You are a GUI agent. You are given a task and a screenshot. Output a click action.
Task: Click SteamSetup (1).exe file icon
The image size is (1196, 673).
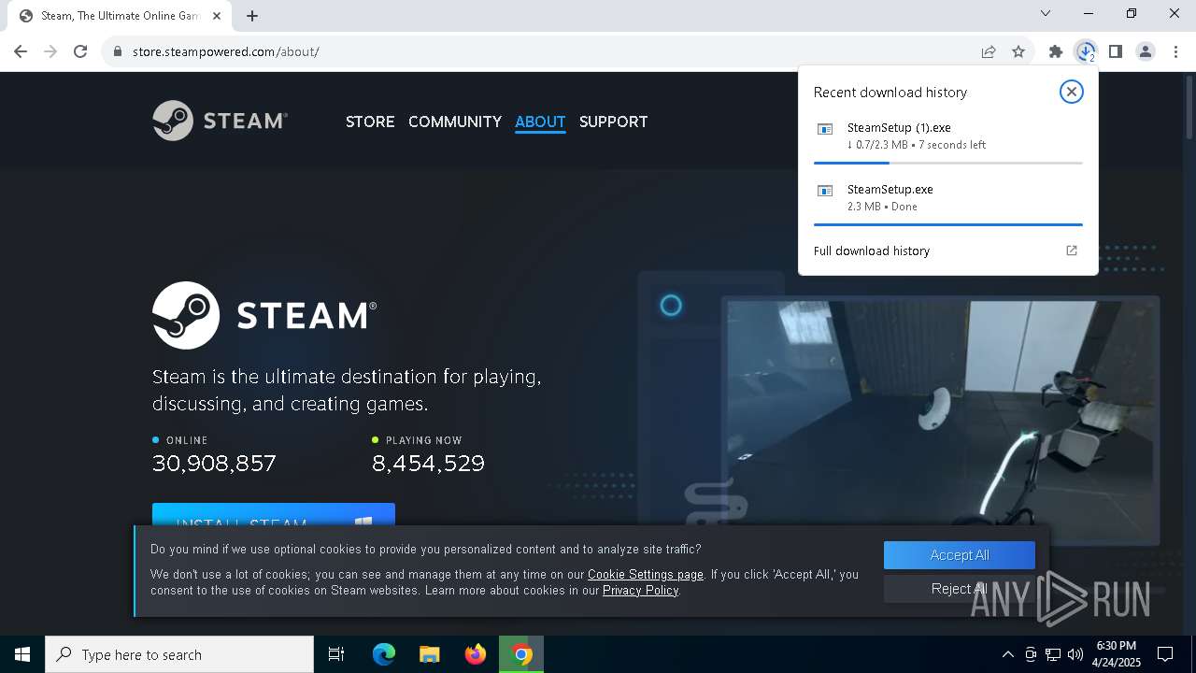coord(825,129)
